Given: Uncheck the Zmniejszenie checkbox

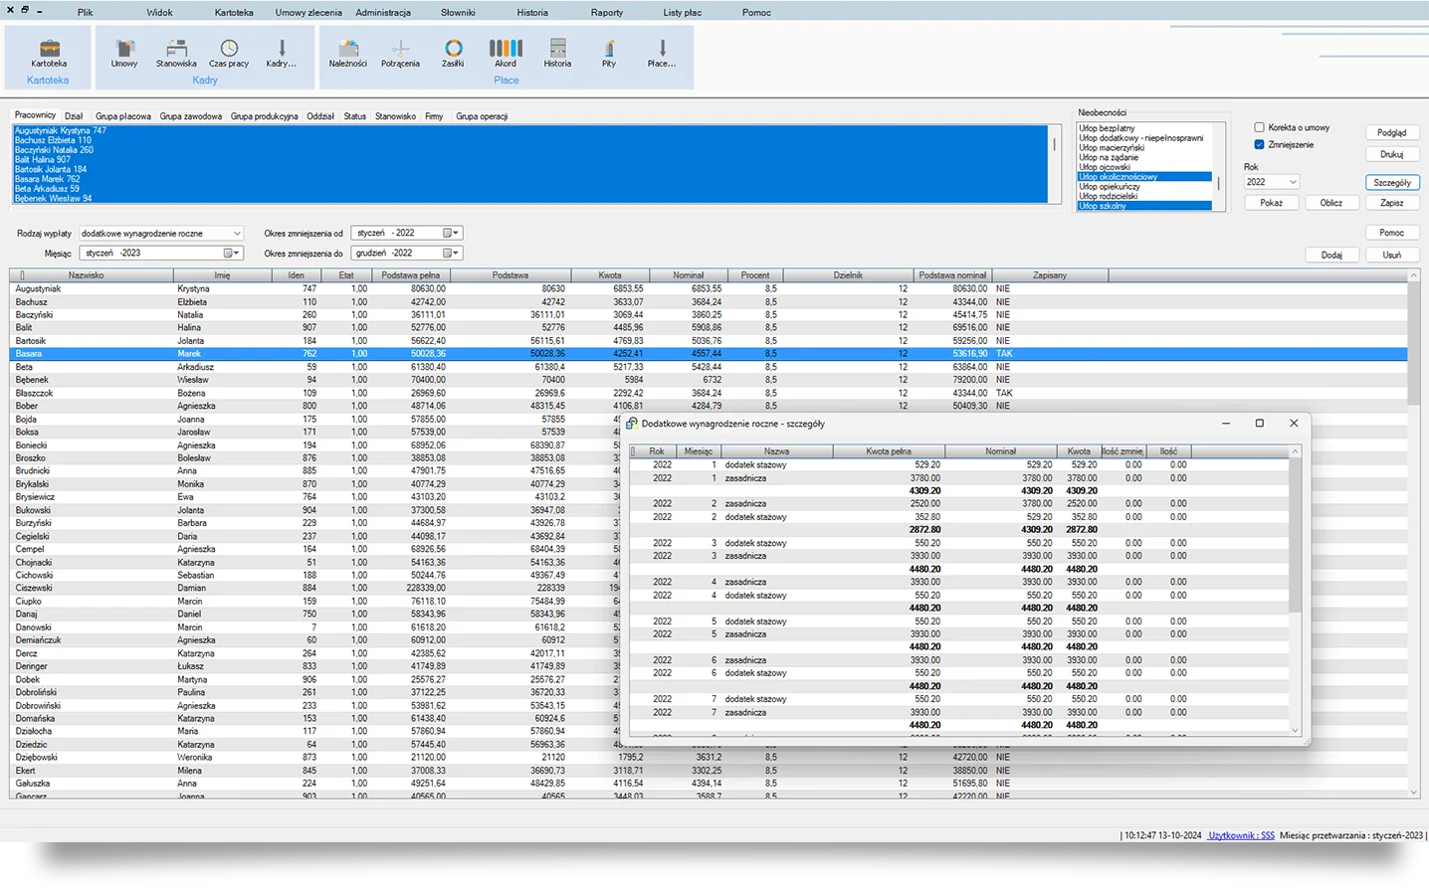Looking at the screenshot, I should pos(1259,144).
